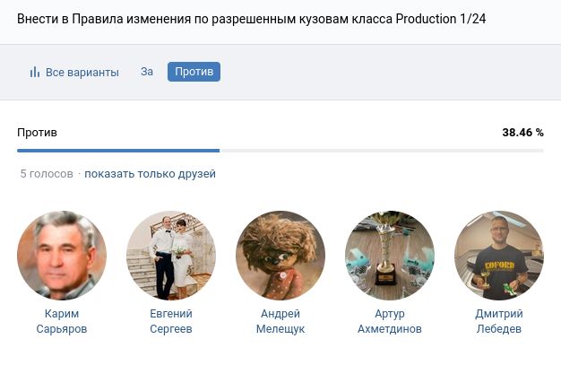The height and width of the screenshot is (365, 561).
Task: Open avatar above Дмитрий Лебедев name
Action: pos(499,256)
